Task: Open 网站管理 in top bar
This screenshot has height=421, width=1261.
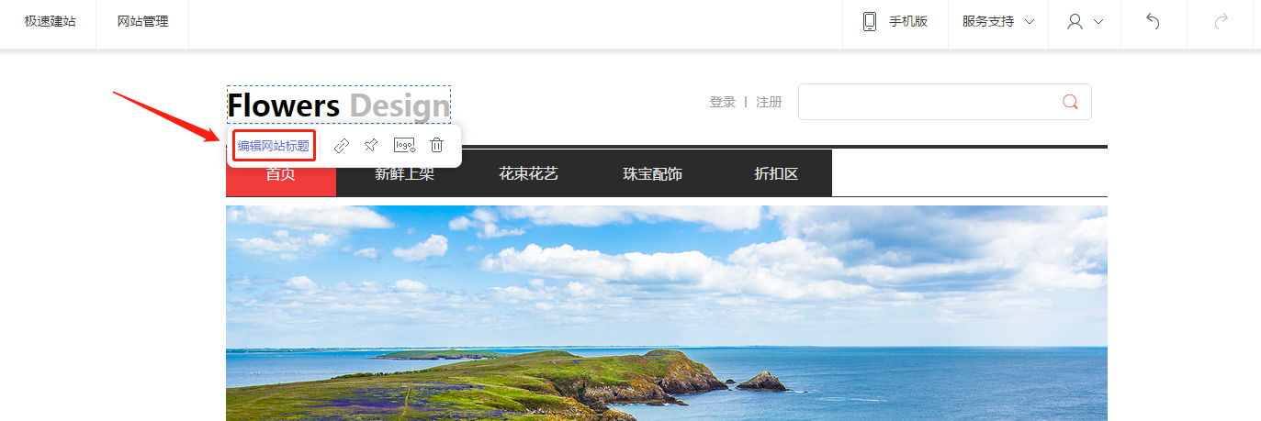Action: coord(142,21)
